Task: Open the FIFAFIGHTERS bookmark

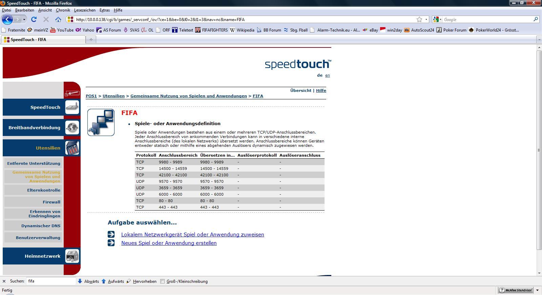Action: (211, 30)
